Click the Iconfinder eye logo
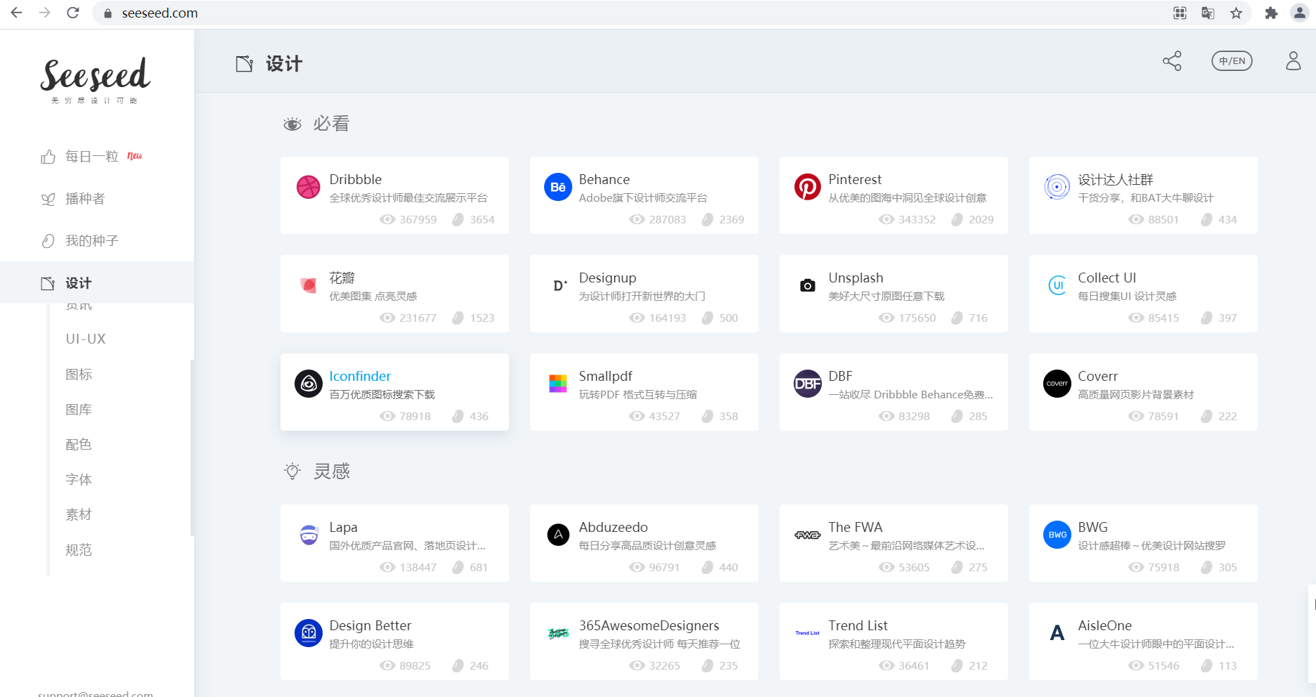The height and width of the screenshot is (697, 1316). [x=308, y=384]
